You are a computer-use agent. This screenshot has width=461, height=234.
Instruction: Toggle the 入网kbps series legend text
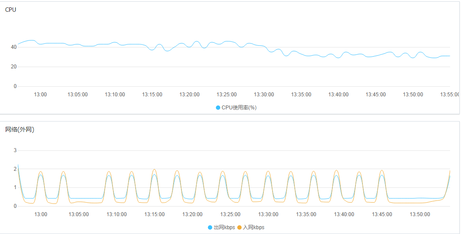point(253,227)
